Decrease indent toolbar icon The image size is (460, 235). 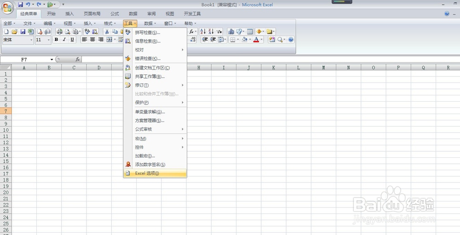coord(205,40)
